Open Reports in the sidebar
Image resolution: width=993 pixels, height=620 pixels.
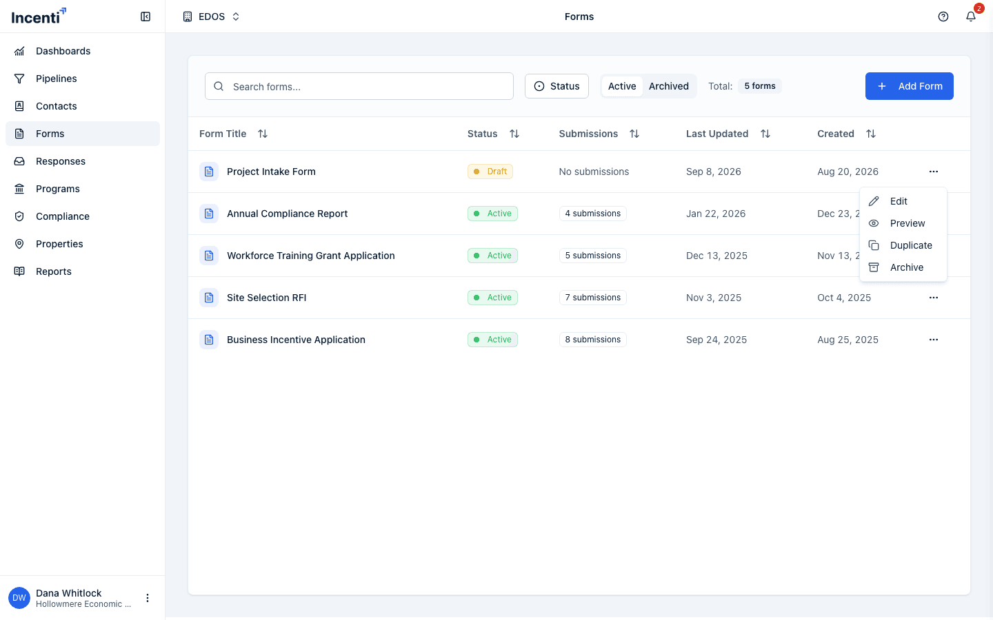pos(83,271)
